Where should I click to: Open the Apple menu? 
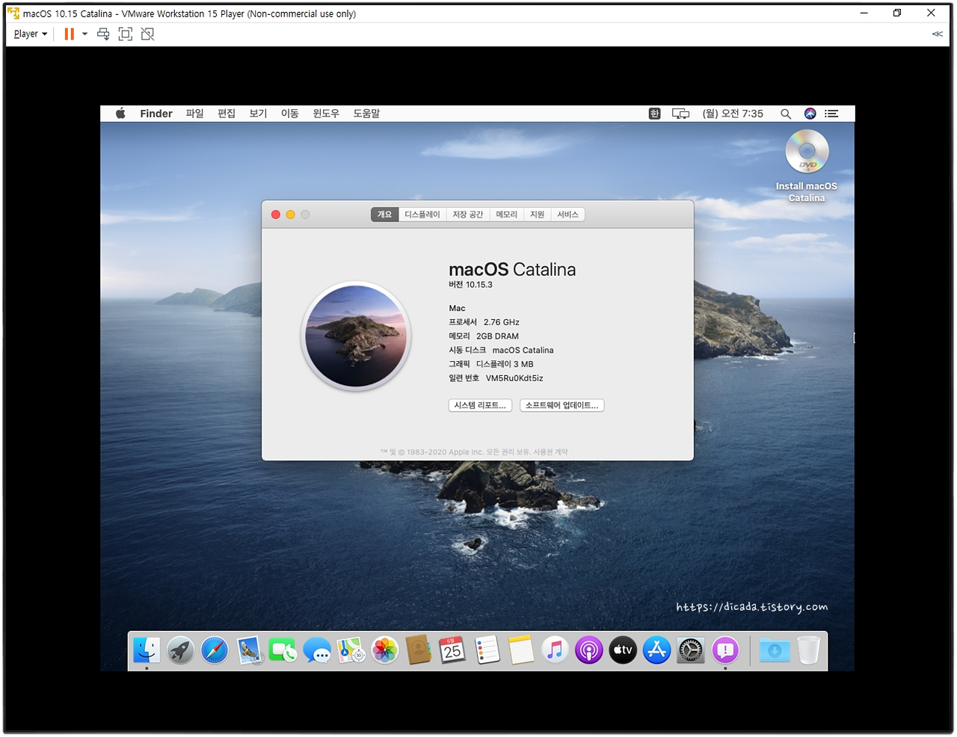click(120, 114)
